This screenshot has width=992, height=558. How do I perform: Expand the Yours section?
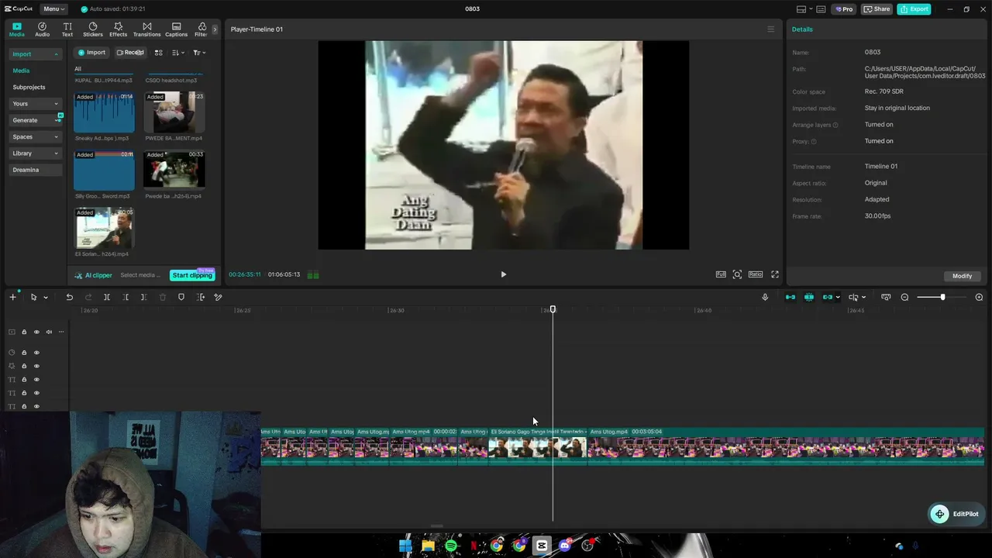pyautogui.click(x=35, y=104)
